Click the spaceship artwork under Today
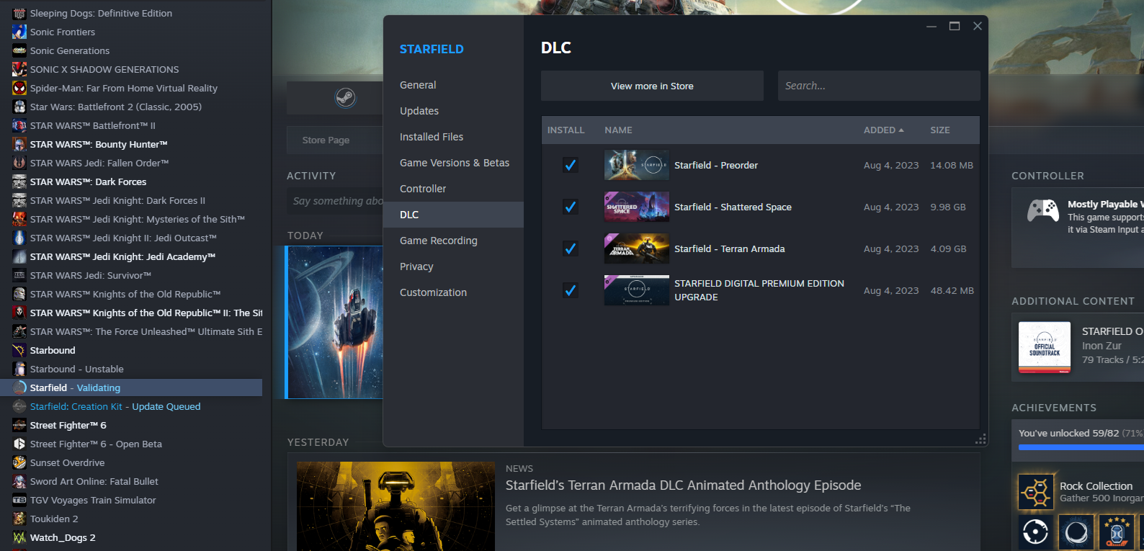The height and width of the screenshot is (551, 1144). tap(336, 322)
